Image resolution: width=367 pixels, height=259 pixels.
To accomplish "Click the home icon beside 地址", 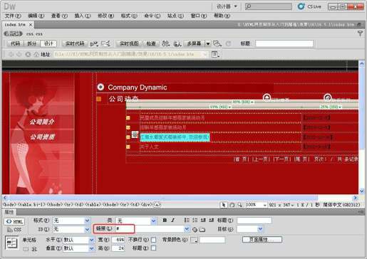I will tap(36, 54).
